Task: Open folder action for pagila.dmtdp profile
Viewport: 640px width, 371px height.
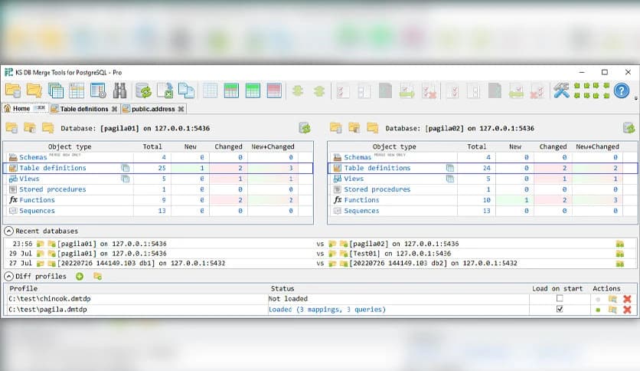Action: click(x=612, y=310)
